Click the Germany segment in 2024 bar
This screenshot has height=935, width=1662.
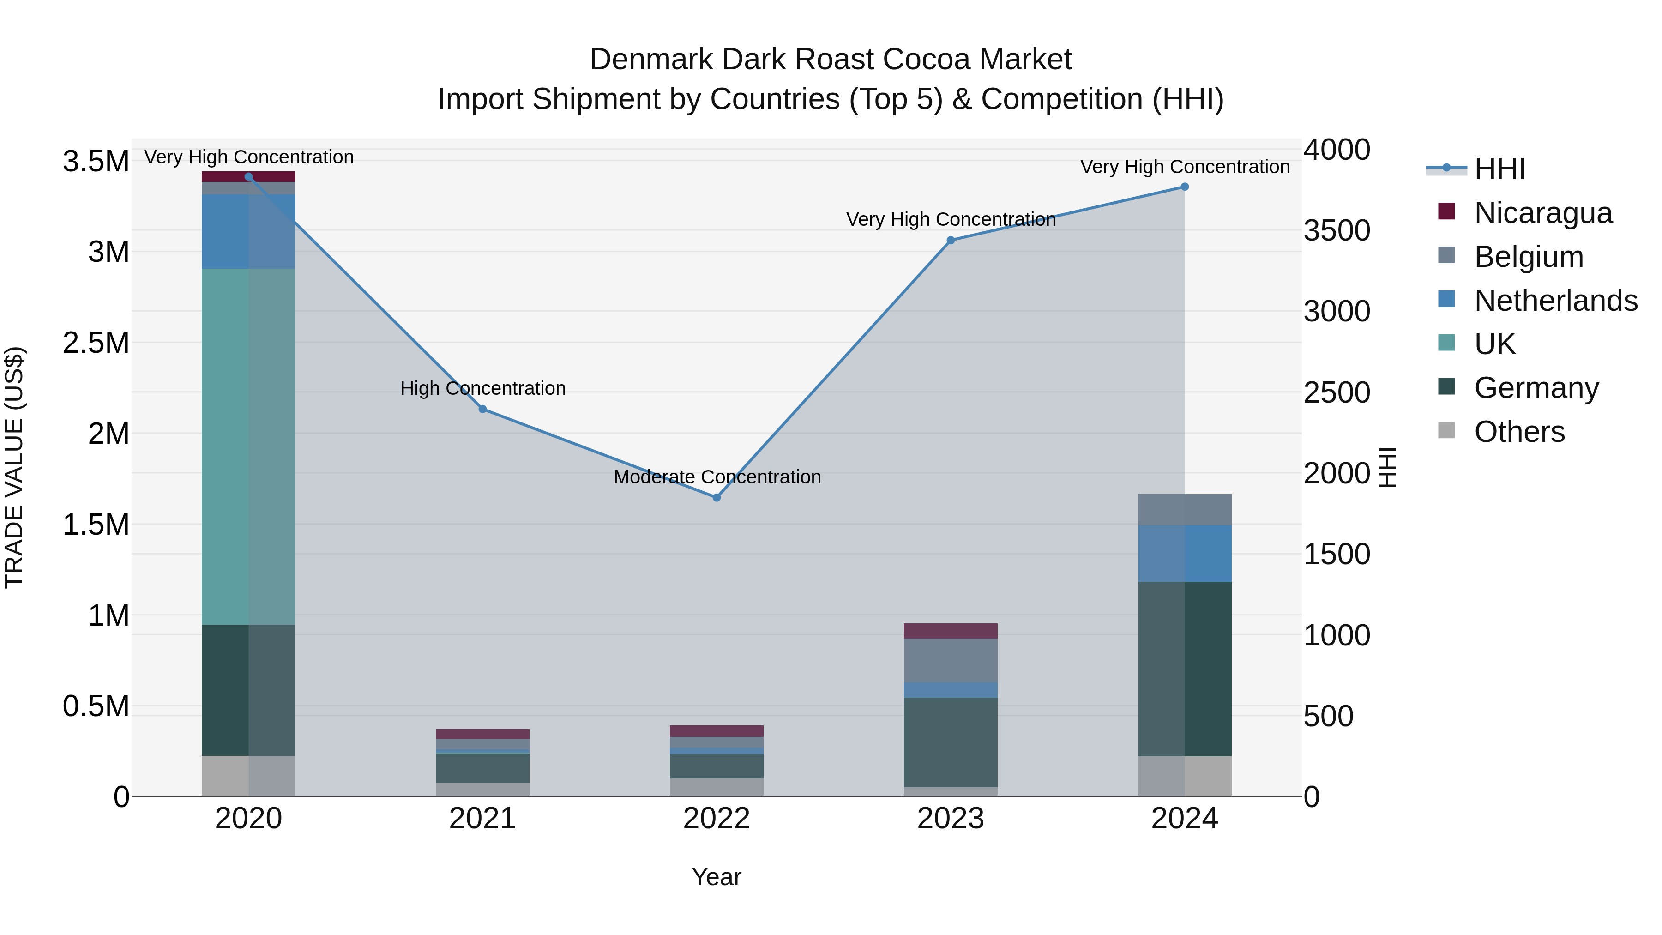tap(1185, 669)
